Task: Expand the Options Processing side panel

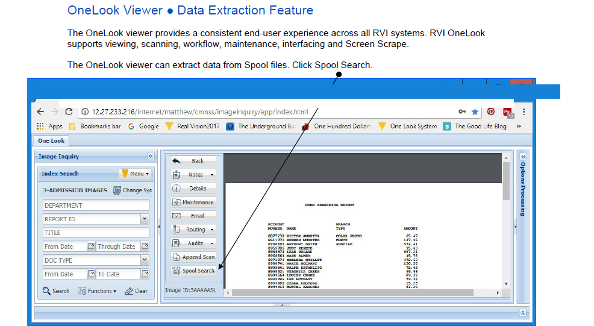Action: coord(523,157)
